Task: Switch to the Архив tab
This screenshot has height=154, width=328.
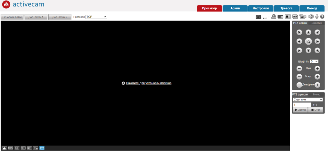Action: tap(235, 8)
